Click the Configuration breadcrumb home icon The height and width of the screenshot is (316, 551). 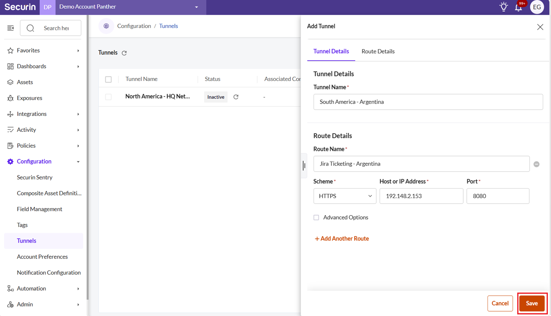coord(106,26)
